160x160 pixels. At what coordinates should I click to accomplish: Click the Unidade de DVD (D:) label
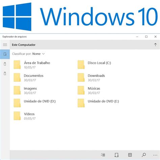click(40, 101)
